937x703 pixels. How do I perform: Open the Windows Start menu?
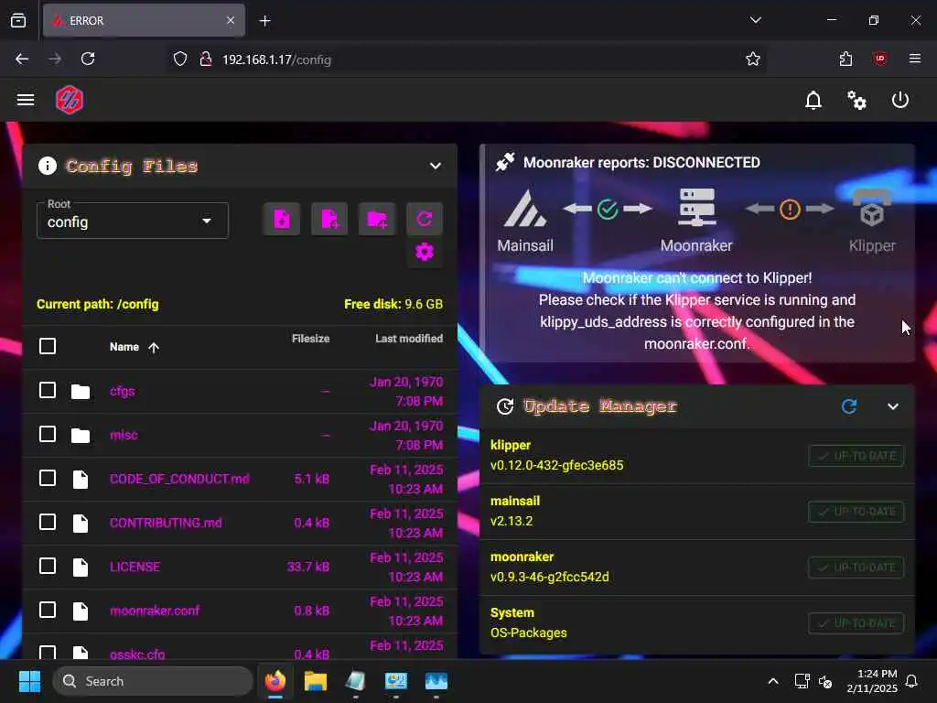29,681
